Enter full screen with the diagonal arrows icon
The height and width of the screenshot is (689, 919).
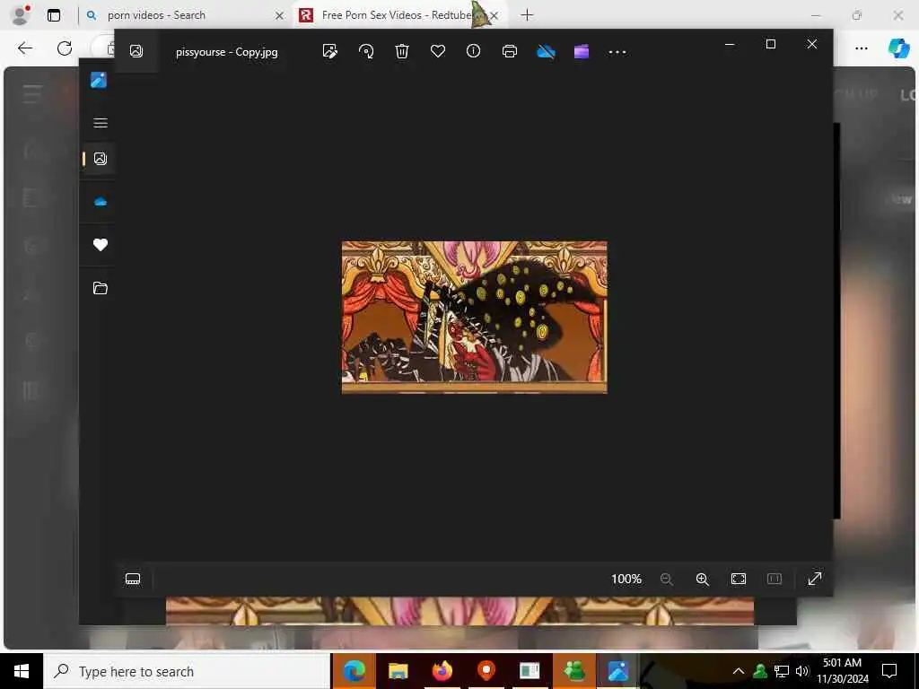pos(815,579)
